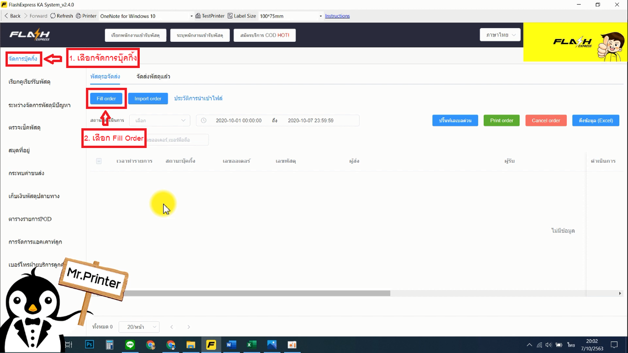Open the LINE app in the taskbar
Viewport: 628px width, 353px height.
pos(130,345)
